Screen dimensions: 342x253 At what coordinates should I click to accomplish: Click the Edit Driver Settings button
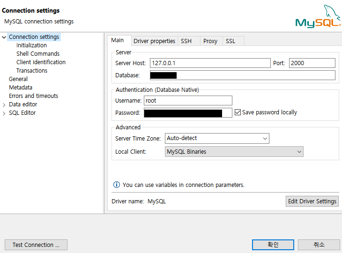[312, 201]
